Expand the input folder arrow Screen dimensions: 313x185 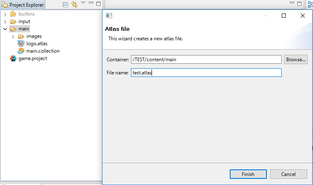click(5, 21)
